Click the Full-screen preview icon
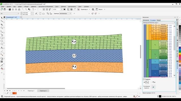Image resolution: width=181 pixels, height=101 pixels. pyautogui.click(x=64, y=9)
